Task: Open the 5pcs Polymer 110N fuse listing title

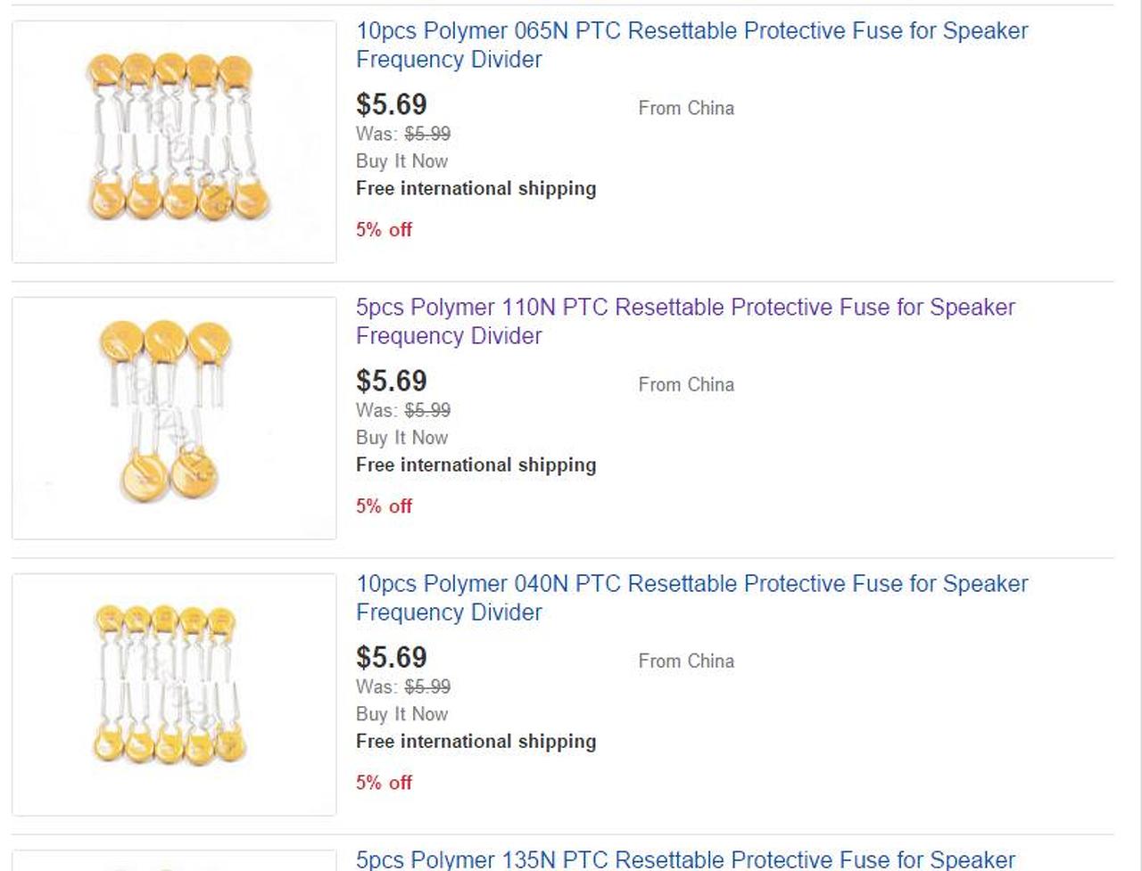Action: [x=685, y=308]
